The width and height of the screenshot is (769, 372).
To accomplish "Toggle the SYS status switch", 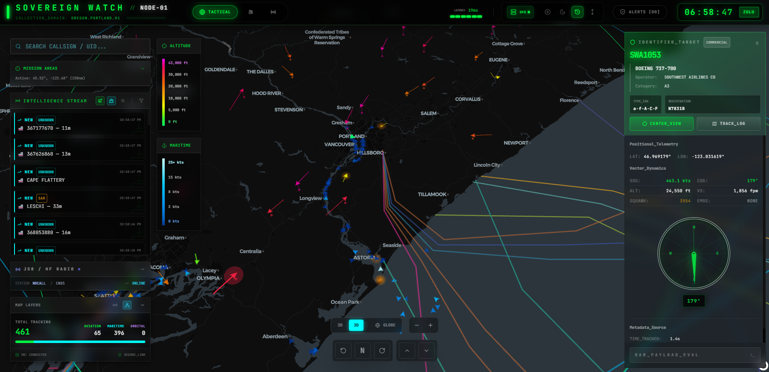I will click(x=520, y=12).
